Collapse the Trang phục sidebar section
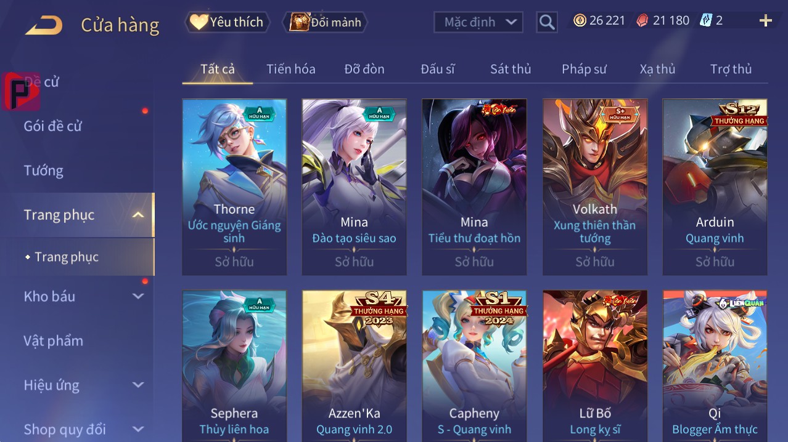Viewport: 788px width, 442px height. (x=138, y=215)
